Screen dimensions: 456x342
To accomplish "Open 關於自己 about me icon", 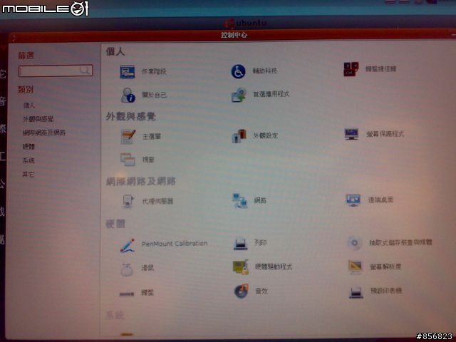I will [x=128, y=95].
